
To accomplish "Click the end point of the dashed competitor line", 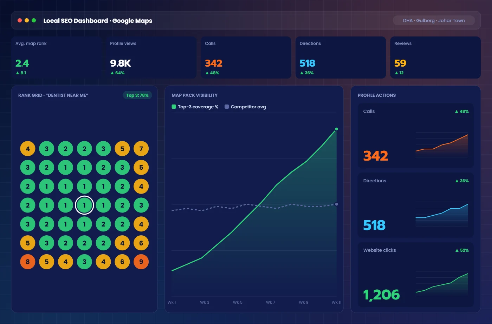I will pyautogui.click(x=337, y=204).
